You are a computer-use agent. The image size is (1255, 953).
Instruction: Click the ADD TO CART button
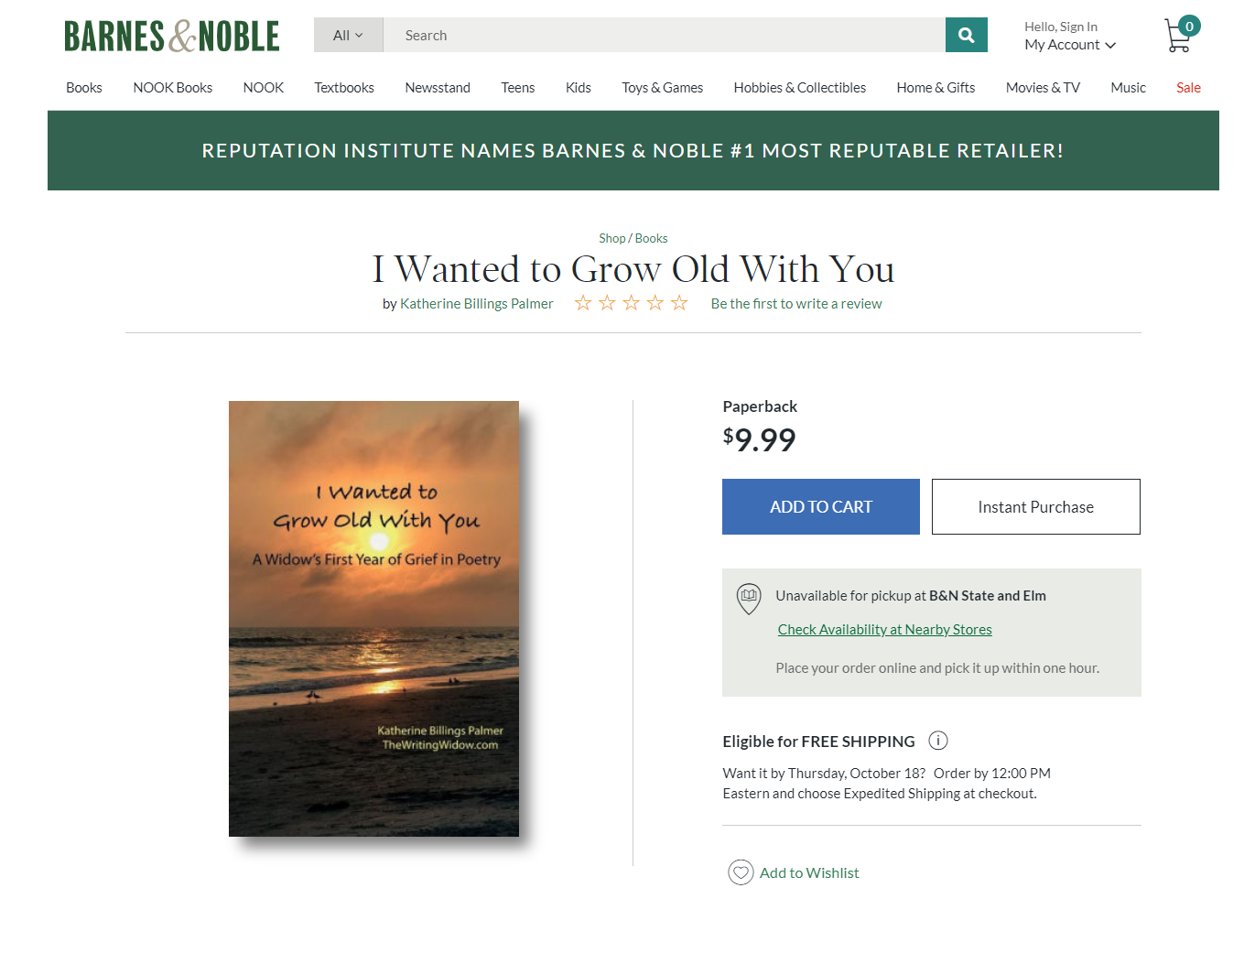pyautogui.click(x=821, y=506)
